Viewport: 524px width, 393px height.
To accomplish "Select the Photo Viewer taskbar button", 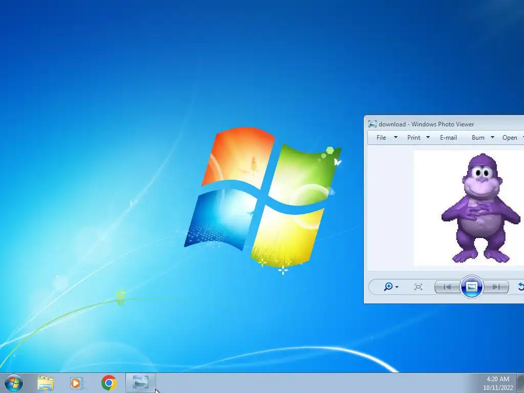I will (x=140, y=383).
